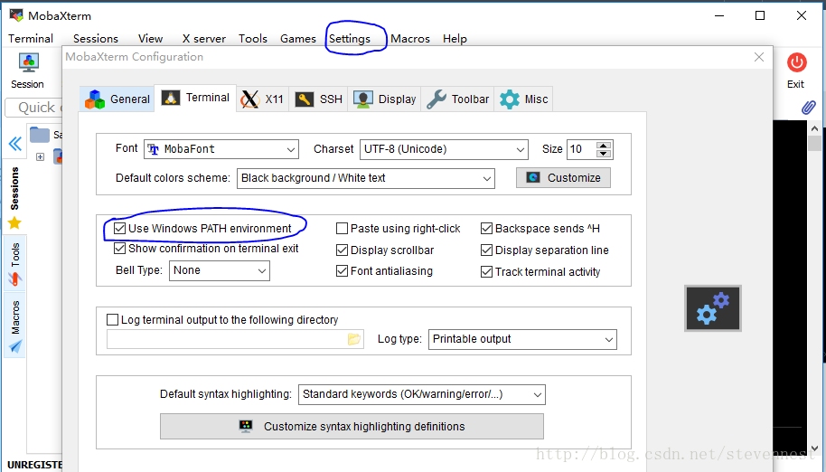Open the Bell Type dropdown
The height and width of the screenshot is (472, 826).
pyautogui.click(x=219, y=270)
